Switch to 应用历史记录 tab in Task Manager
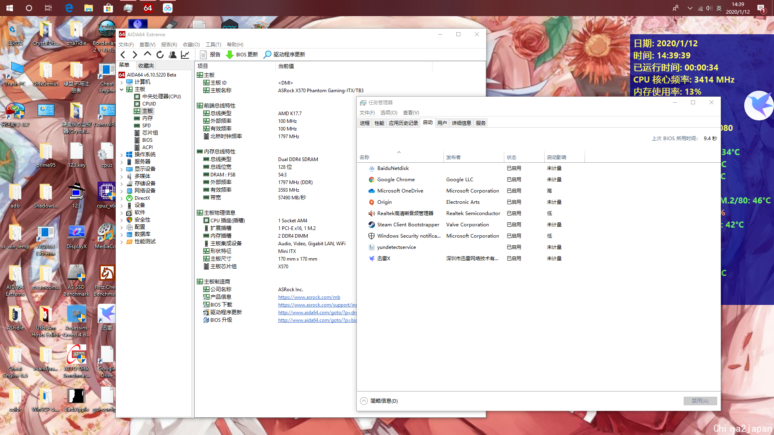The height and width of the screenshot is (435, 774). [x=404, y=123]
